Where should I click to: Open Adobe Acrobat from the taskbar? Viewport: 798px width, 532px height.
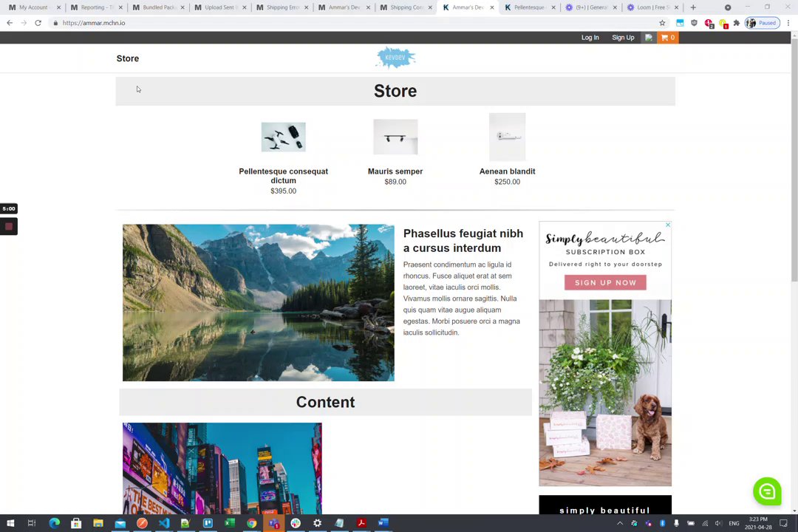[x=361, y=523]
